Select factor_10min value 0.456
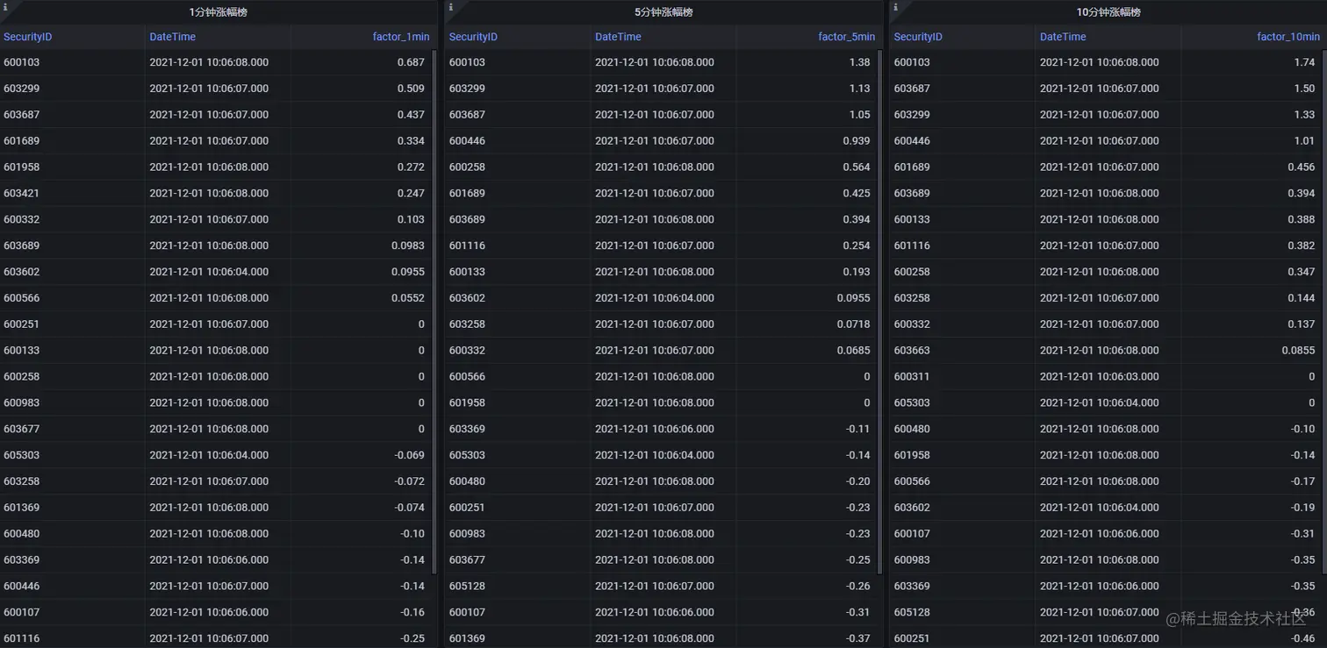The image size is (1327, 648). (x=1301, y=167)
